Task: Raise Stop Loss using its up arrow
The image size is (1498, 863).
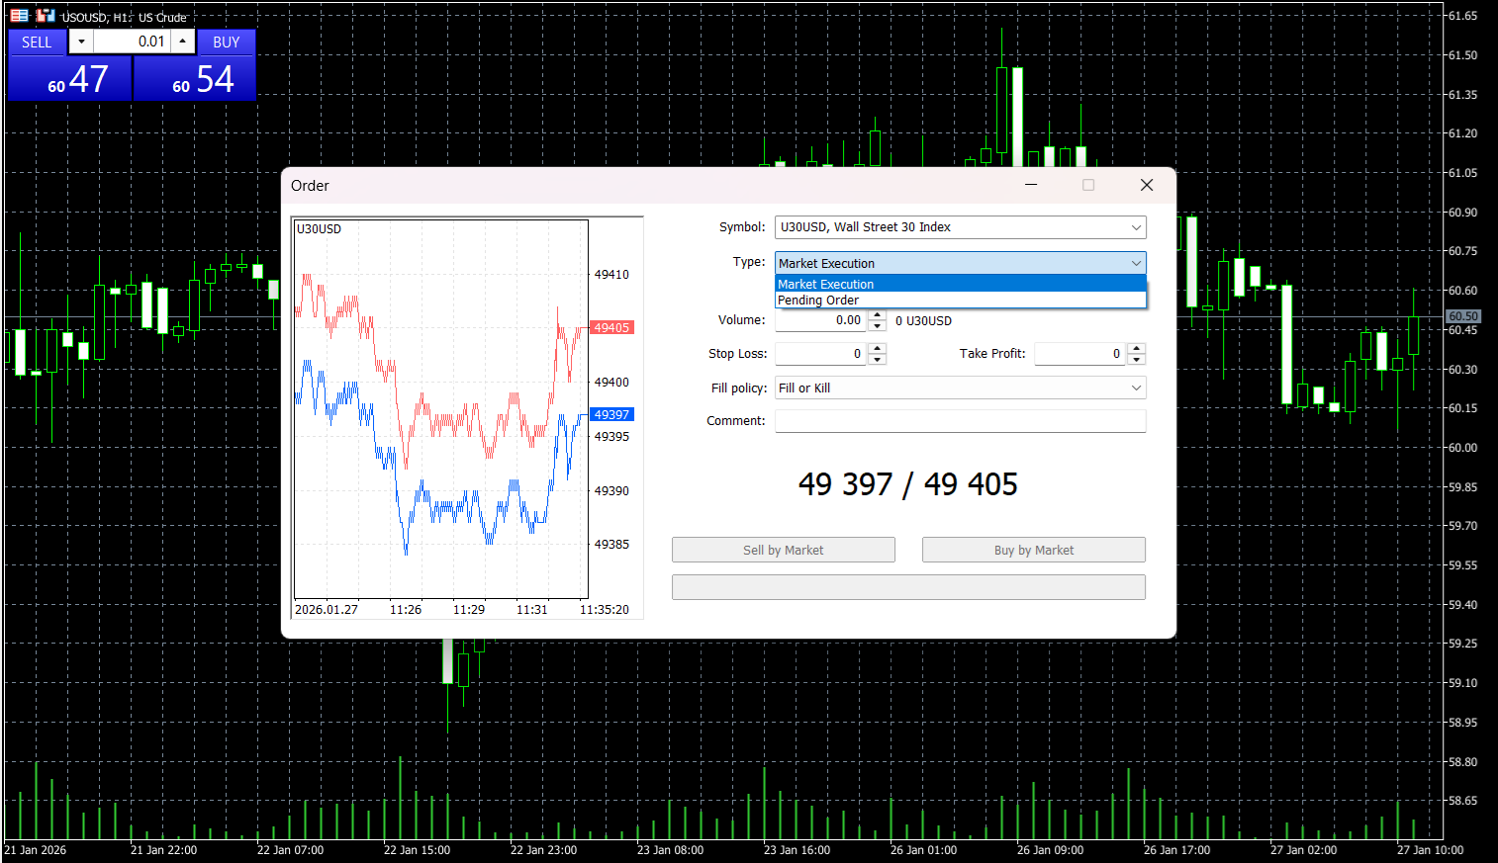Action: (877, 348)
